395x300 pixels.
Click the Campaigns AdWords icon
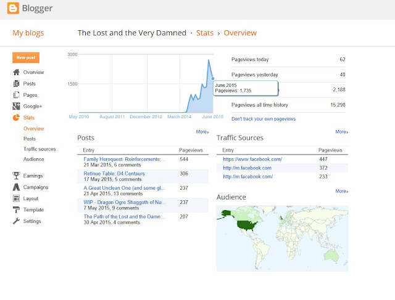click(16, 187)
